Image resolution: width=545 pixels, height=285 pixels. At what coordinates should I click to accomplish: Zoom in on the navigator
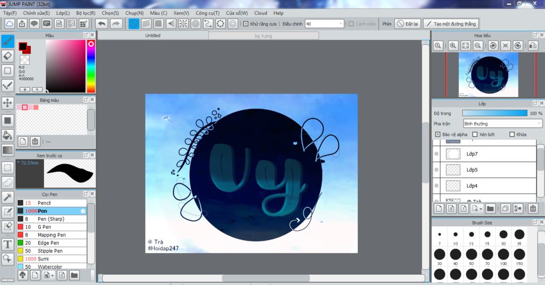(x=453, y=46)
